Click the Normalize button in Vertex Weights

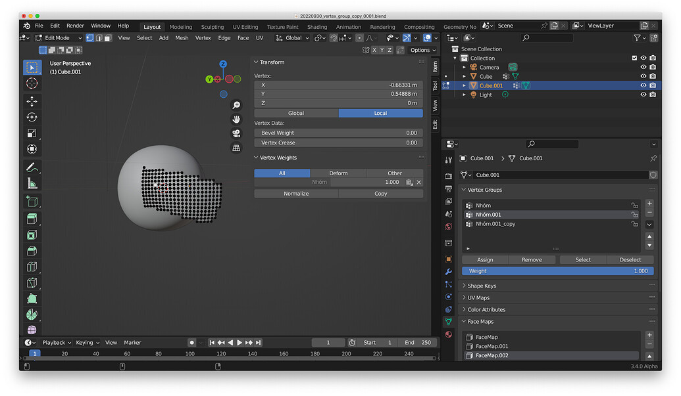click(297, 193)
